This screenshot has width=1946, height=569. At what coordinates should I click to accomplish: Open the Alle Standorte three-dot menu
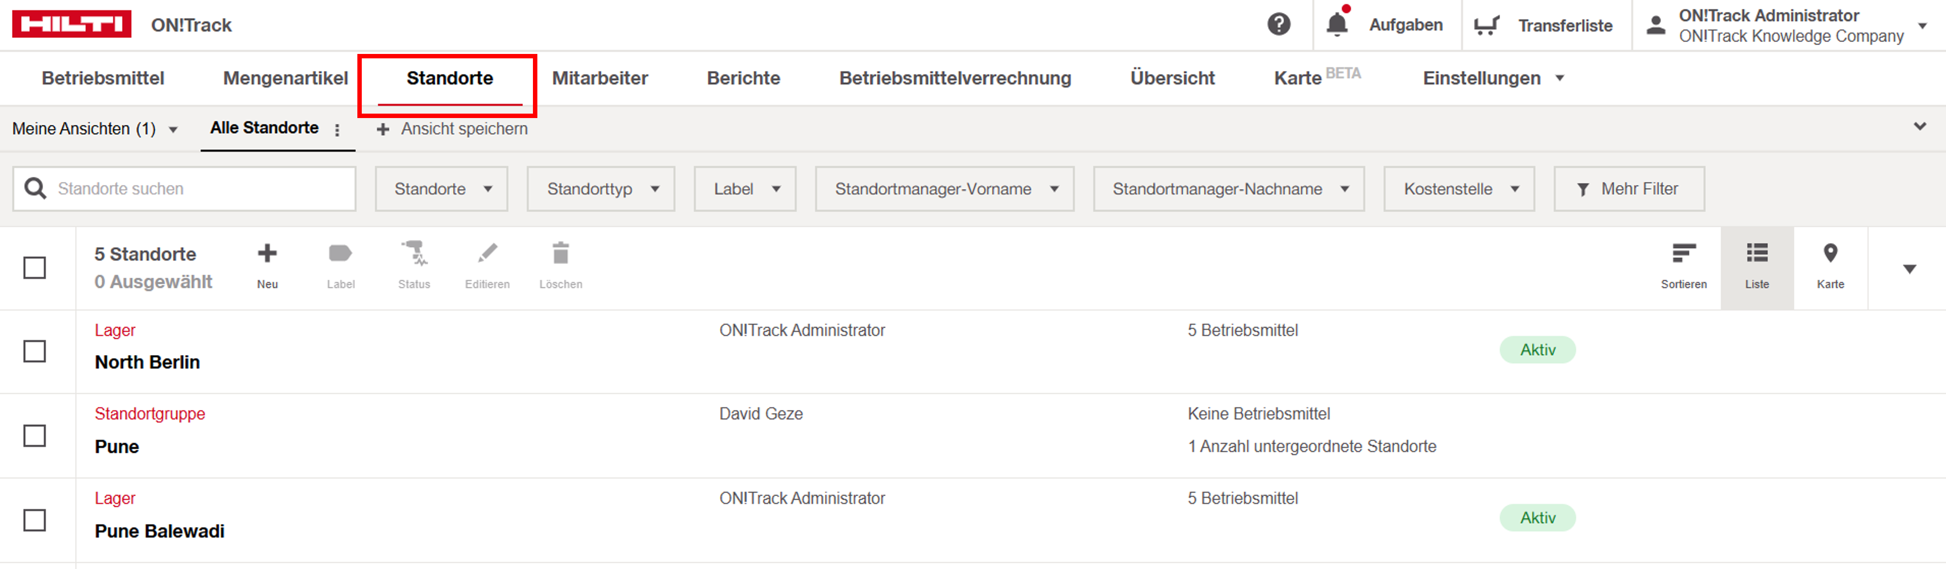pos(337,130)
